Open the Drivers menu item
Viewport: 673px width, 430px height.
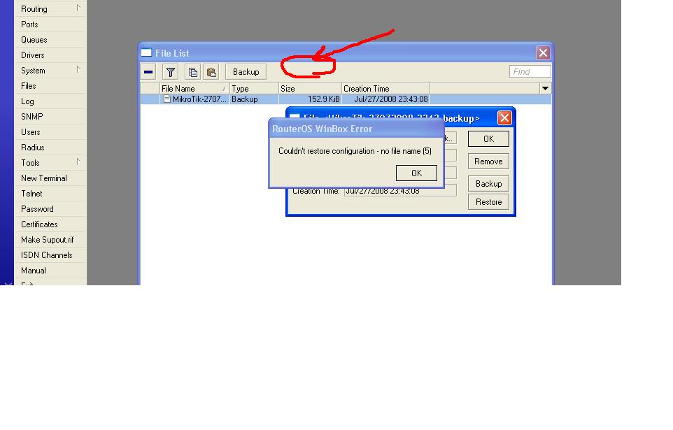[x=50, y=55]
